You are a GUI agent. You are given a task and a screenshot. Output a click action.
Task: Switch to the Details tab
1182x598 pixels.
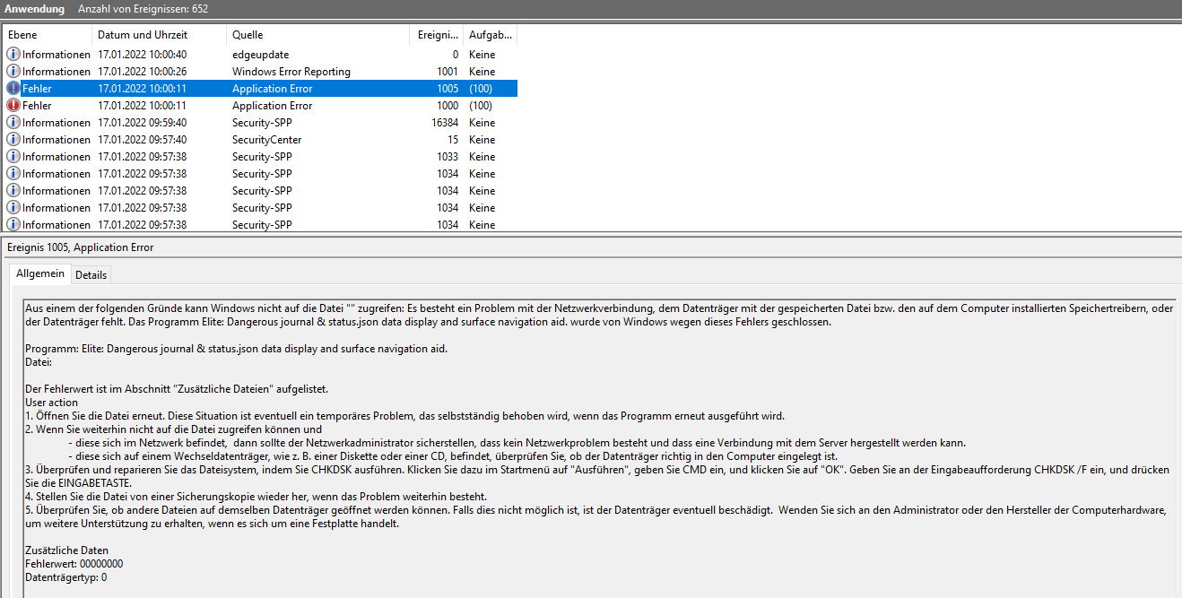pos(91,275)
